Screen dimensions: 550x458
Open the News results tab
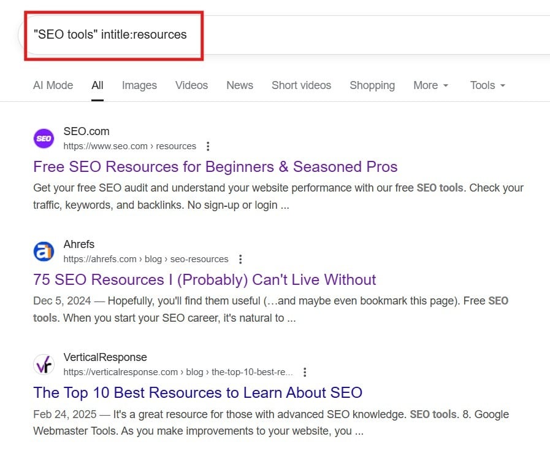tap(240, 85)
